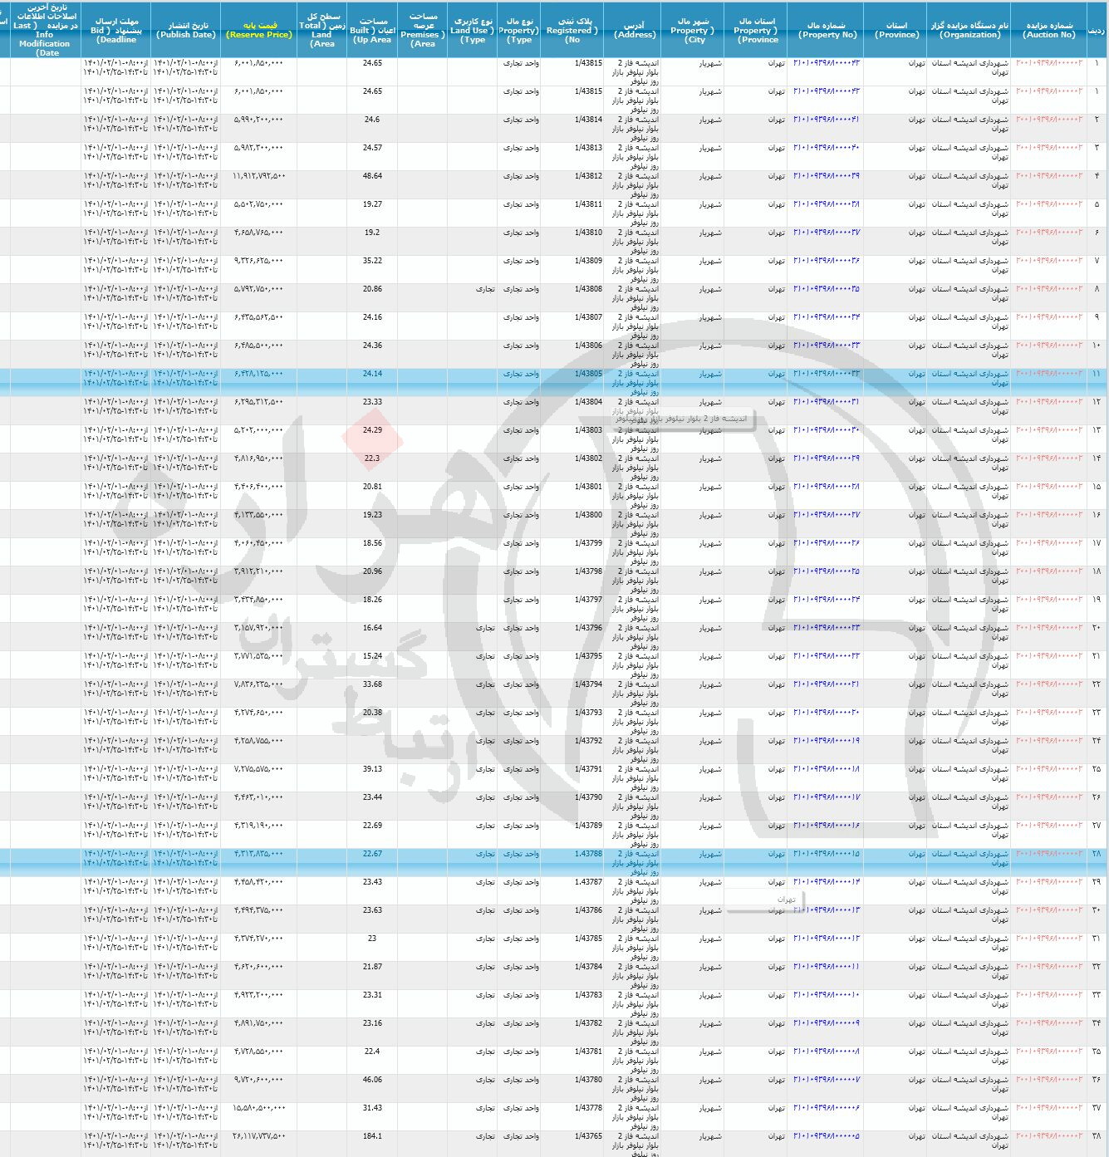
Task: Click the Land Use Type column header
Action: coord(472,30)
